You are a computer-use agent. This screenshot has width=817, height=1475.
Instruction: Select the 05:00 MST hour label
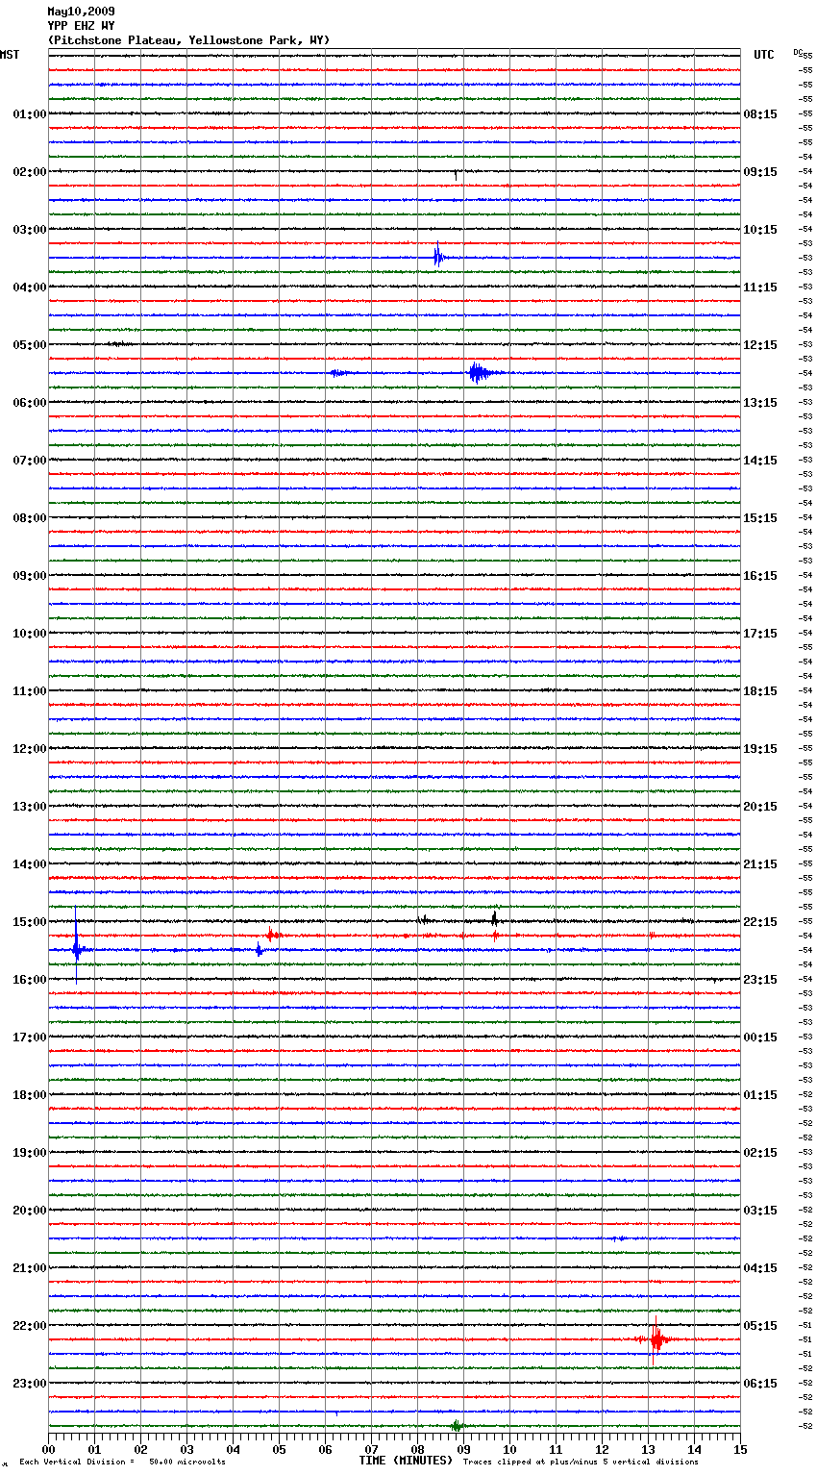(29, 345)
